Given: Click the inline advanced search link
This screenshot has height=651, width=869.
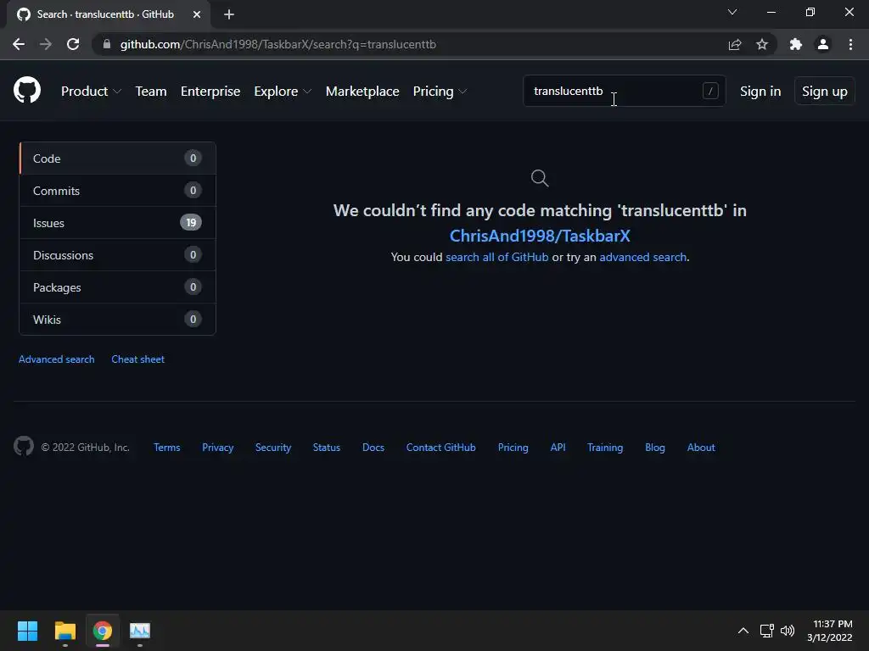Looking at the screenshot, I should [x=643, y=257].
